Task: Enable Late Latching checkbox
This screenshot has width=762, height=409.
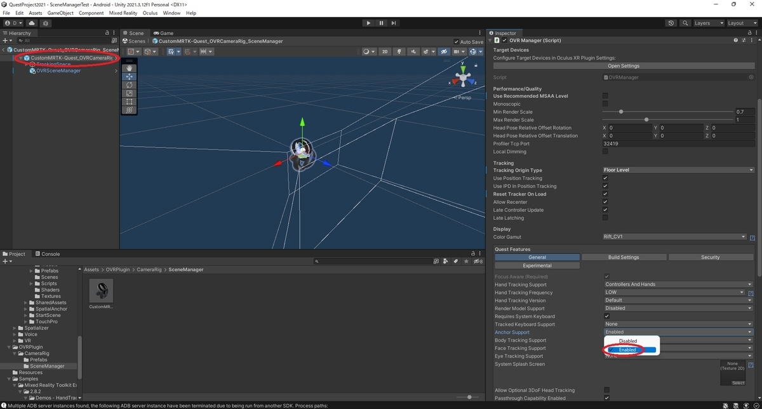Action: click(x=605, y=218)
